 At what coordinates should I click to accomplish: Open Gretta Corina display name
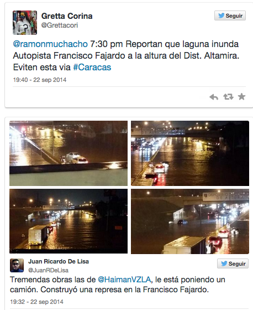point(67,16)
